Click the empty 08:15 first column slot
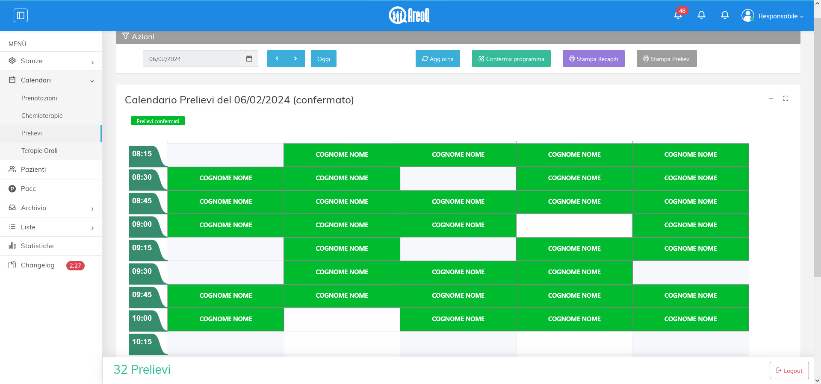 225,155
